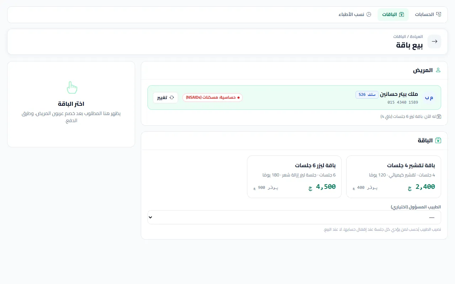Click the pie chart icon on نسب الأطباء
Screen dimensions: 455x284
369,15
